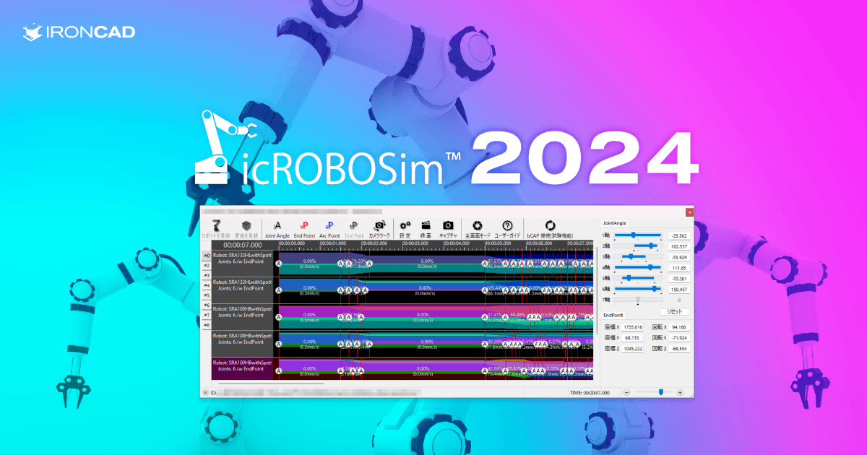Switch to the EndPoint tab
Viewport: 867px width, 455px height.
click(613, 313)
